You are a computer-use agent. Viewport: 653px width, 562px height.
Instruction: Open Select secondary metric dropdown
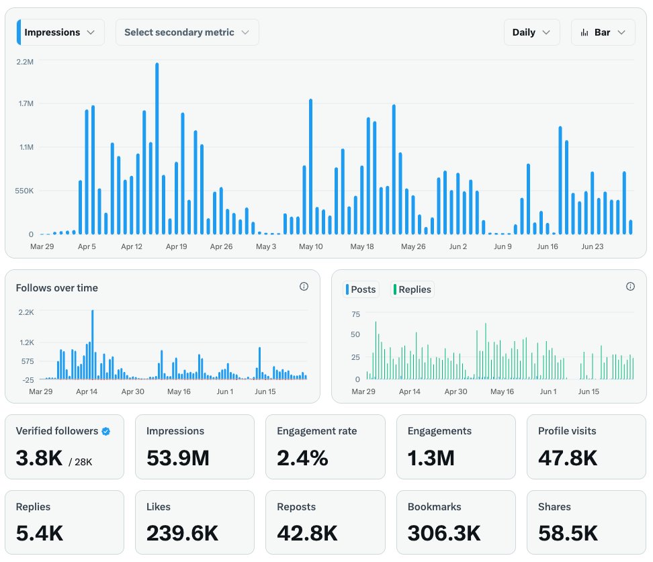coord(187,32)
